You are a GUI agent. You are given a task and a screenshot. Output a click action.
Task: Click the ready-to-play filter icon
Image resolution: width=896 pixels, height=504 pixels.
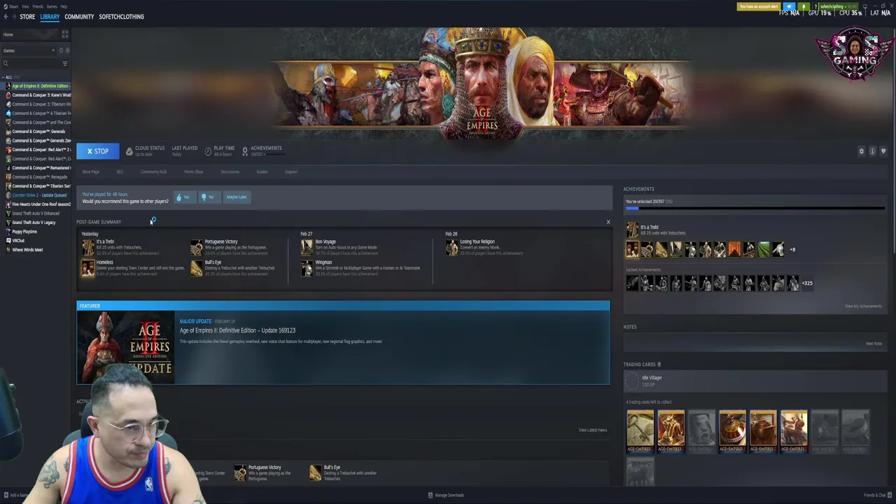pos(67,50)
